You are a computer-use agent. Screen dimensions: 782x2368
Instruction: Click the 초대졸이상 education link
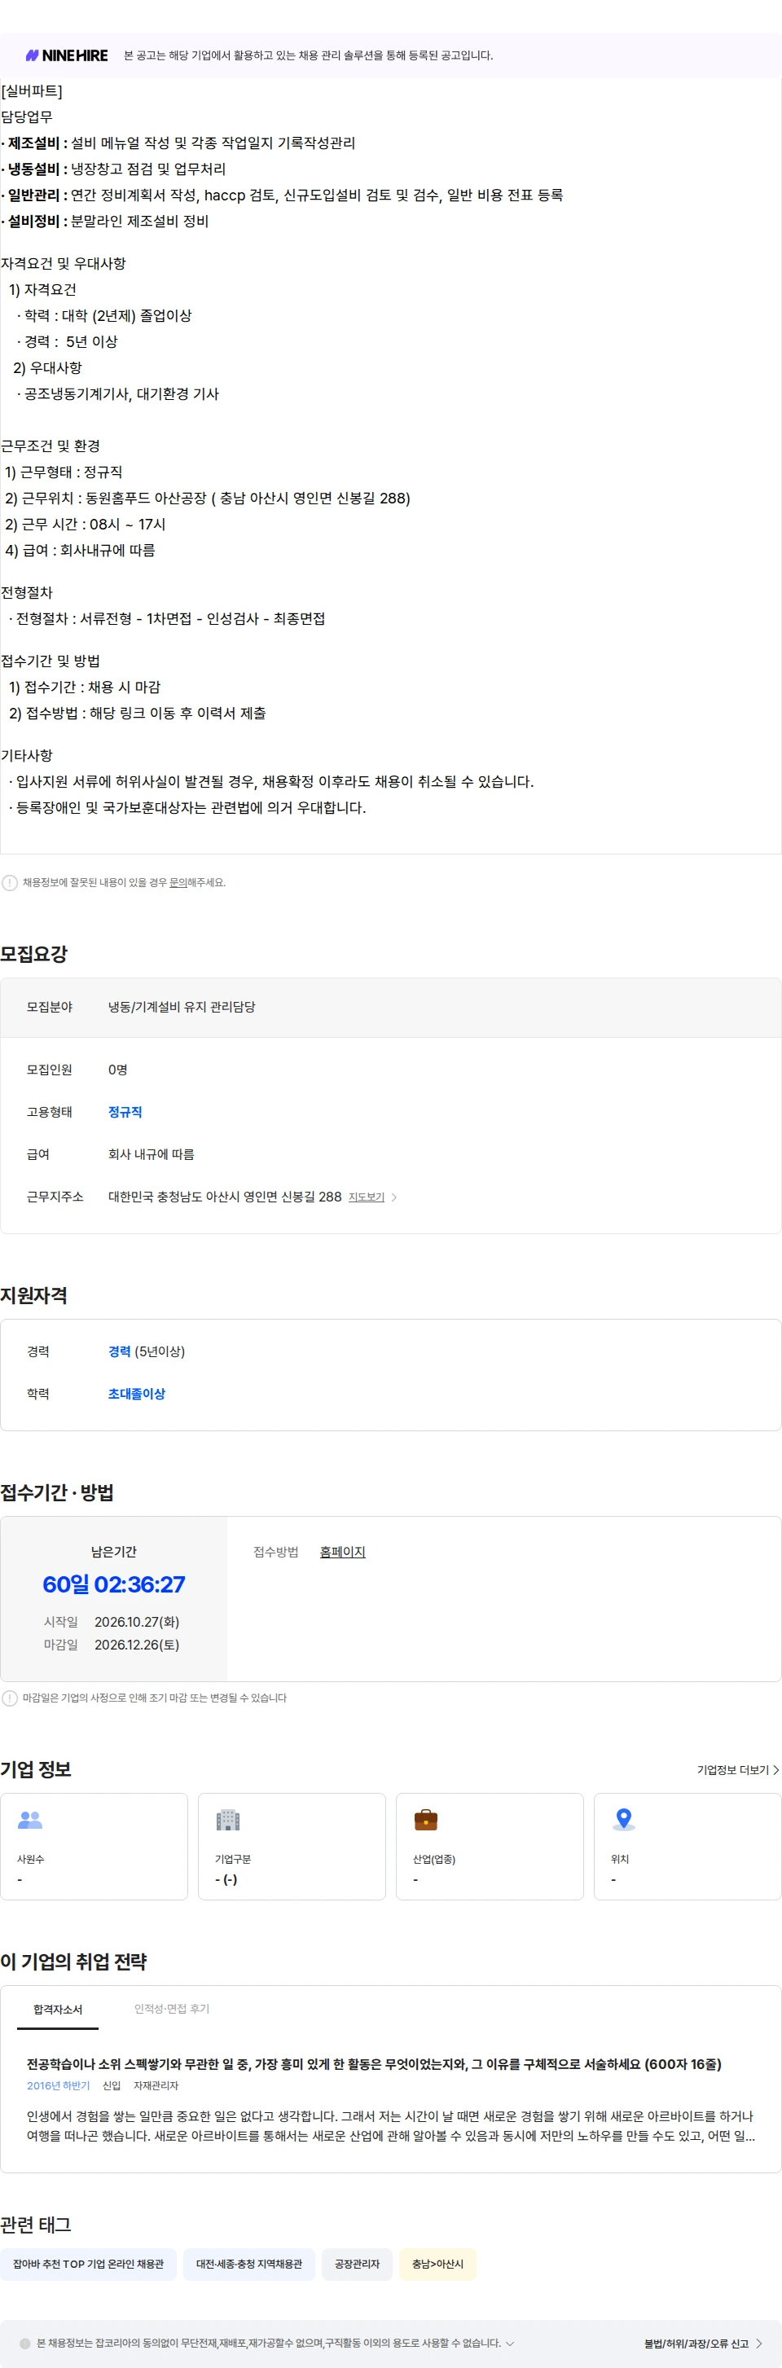(x=137, y=1394)
